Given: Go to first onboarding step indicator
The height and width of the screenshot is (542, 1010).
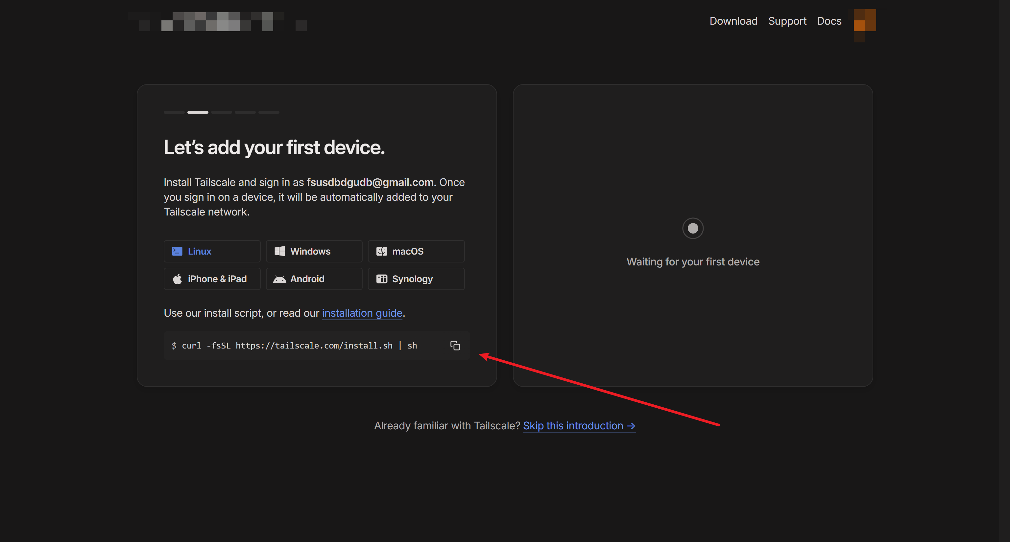Looking at the screenshot, I should coord(174,112).
